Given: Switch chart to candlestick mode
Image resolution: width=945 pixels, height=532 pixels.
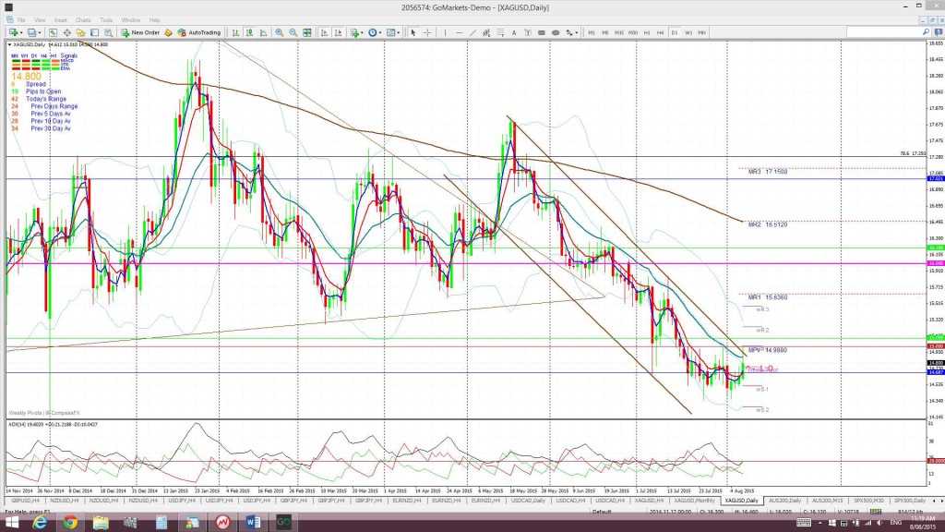Looking at the screenshot, I should click(249, 32).
